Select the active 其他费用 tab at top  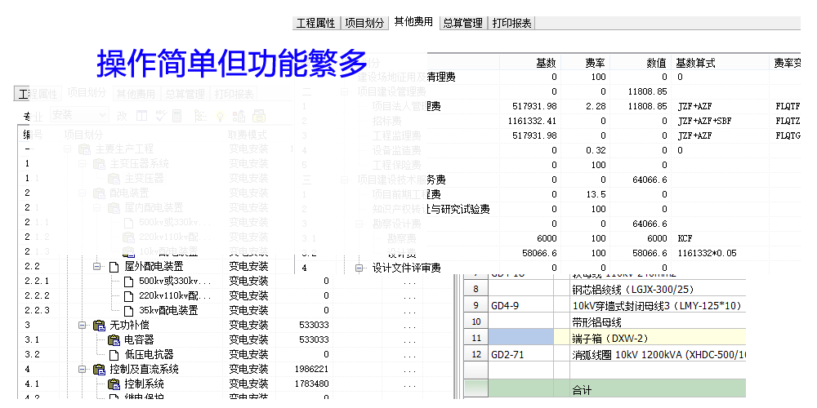point(413,22)
